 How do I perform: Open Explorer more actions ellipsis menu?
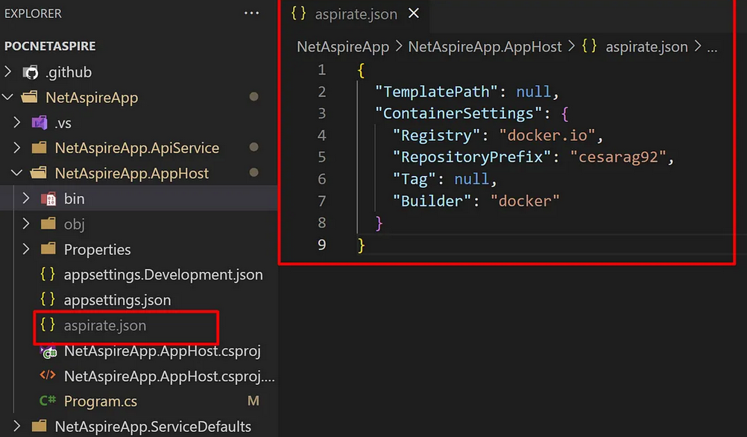coord(251,13)
